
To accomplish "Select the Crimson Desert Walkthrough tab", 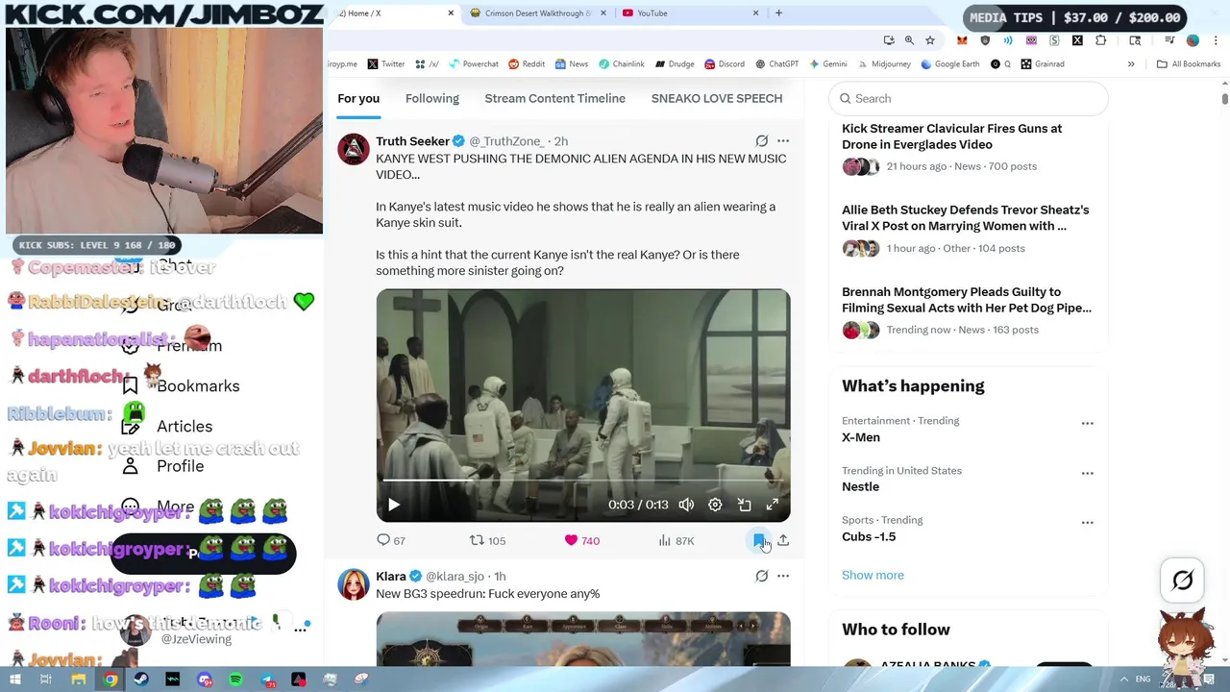I will pos(536,13).
